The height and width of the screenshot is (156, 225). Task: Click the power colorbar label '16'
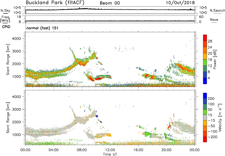click(210, 60)
